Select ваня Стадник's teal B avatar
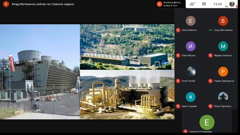 coord(190,97)
